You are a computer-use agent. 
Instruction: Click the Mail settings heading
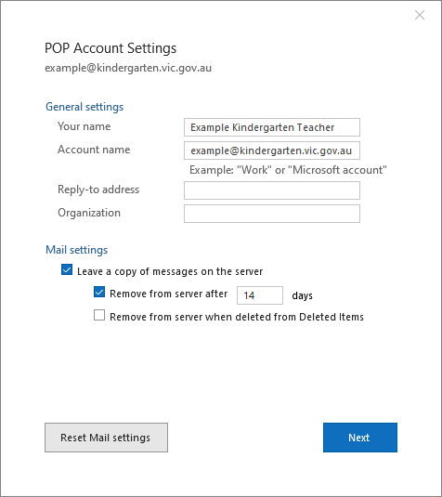77,250
